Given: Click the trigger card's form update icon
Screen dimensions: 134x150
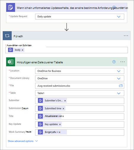Looking at the screenshot, I should coord(11,7).
